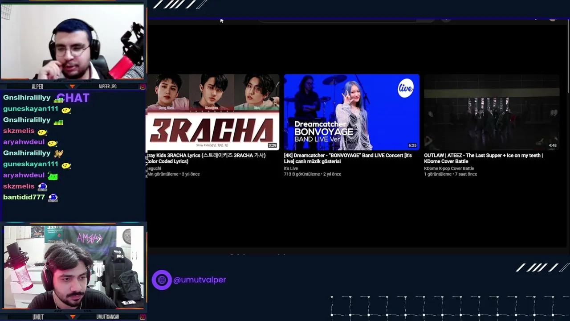Open the It's Live channel name
The image size is (570, 321).
tap(291, 169)
